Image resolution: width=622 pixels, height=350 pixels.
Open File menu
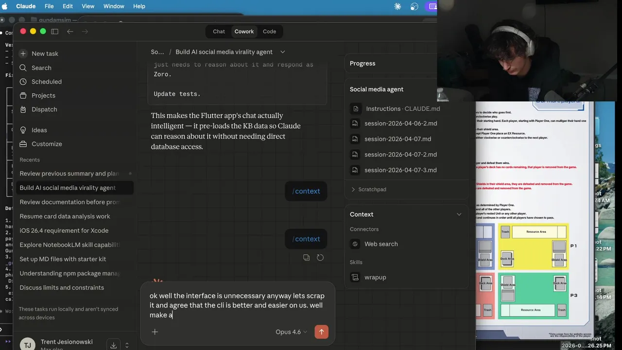tap(49, 6)
